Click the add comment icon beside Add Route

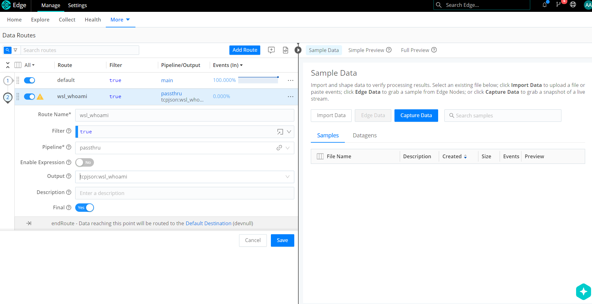click(x=271, y=50)
